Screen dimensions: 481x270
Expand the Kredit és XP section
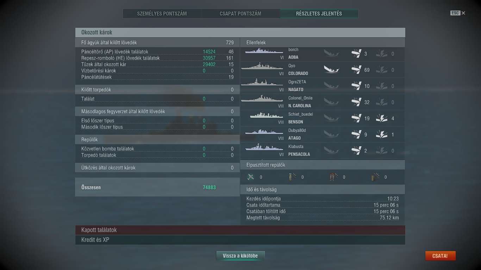(240, 240)
